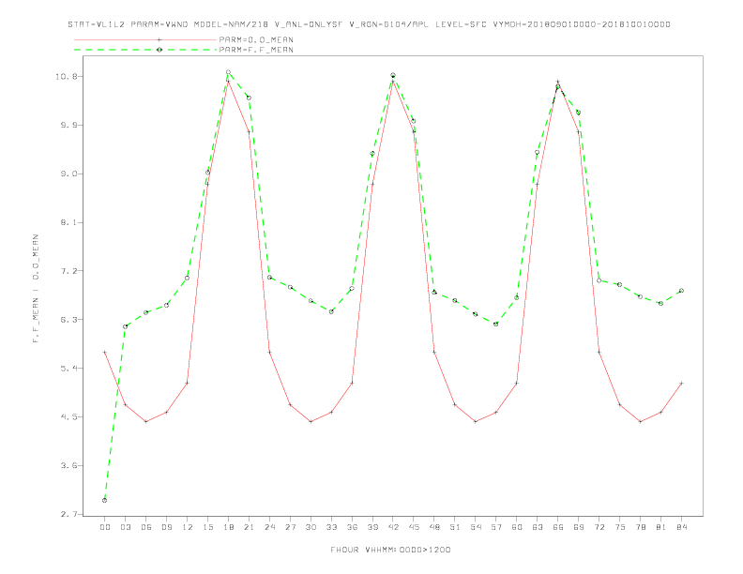Screen dimensions: 743x574
Task: Click y-axis tick label 7.2
Action: coord(68,271)
